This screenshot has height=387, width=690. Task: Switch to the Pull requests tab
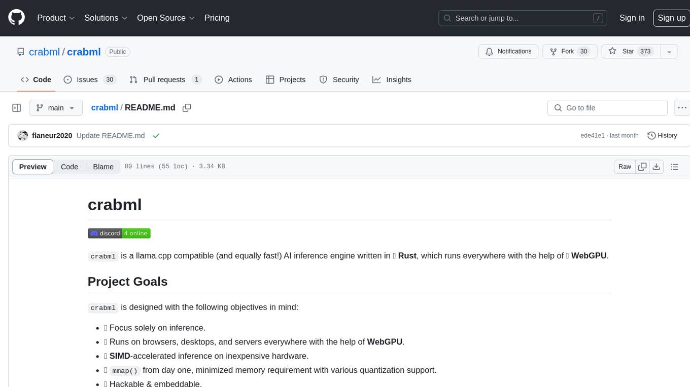tap(165, 80)
